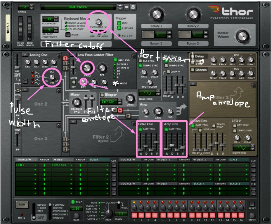Screen dimensions: 271x224
Task: Open the LFO1 modulation source dropdown
Action: pos(26,165)
